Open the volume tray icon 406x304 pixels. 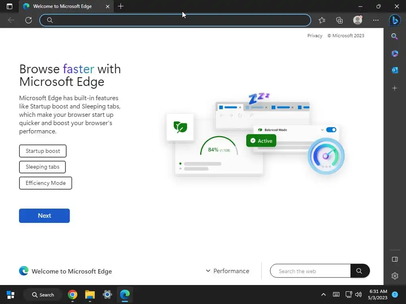[358, 294]
